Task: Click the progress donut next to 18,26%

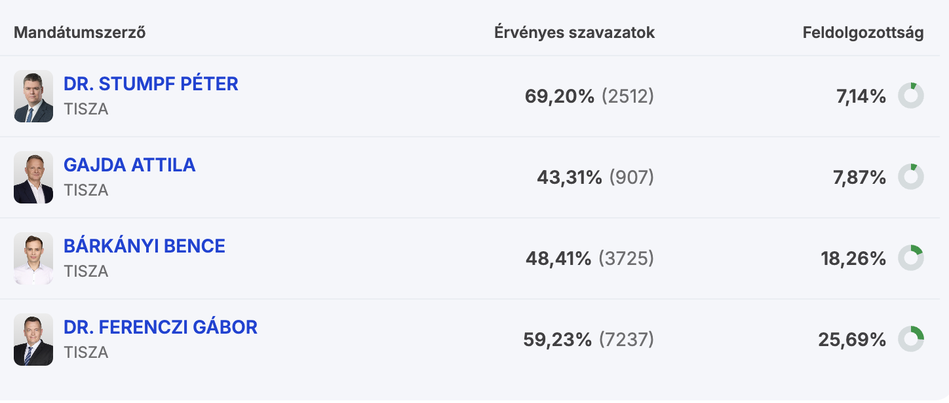Action: pyautogui.click(x=910, y=258)
